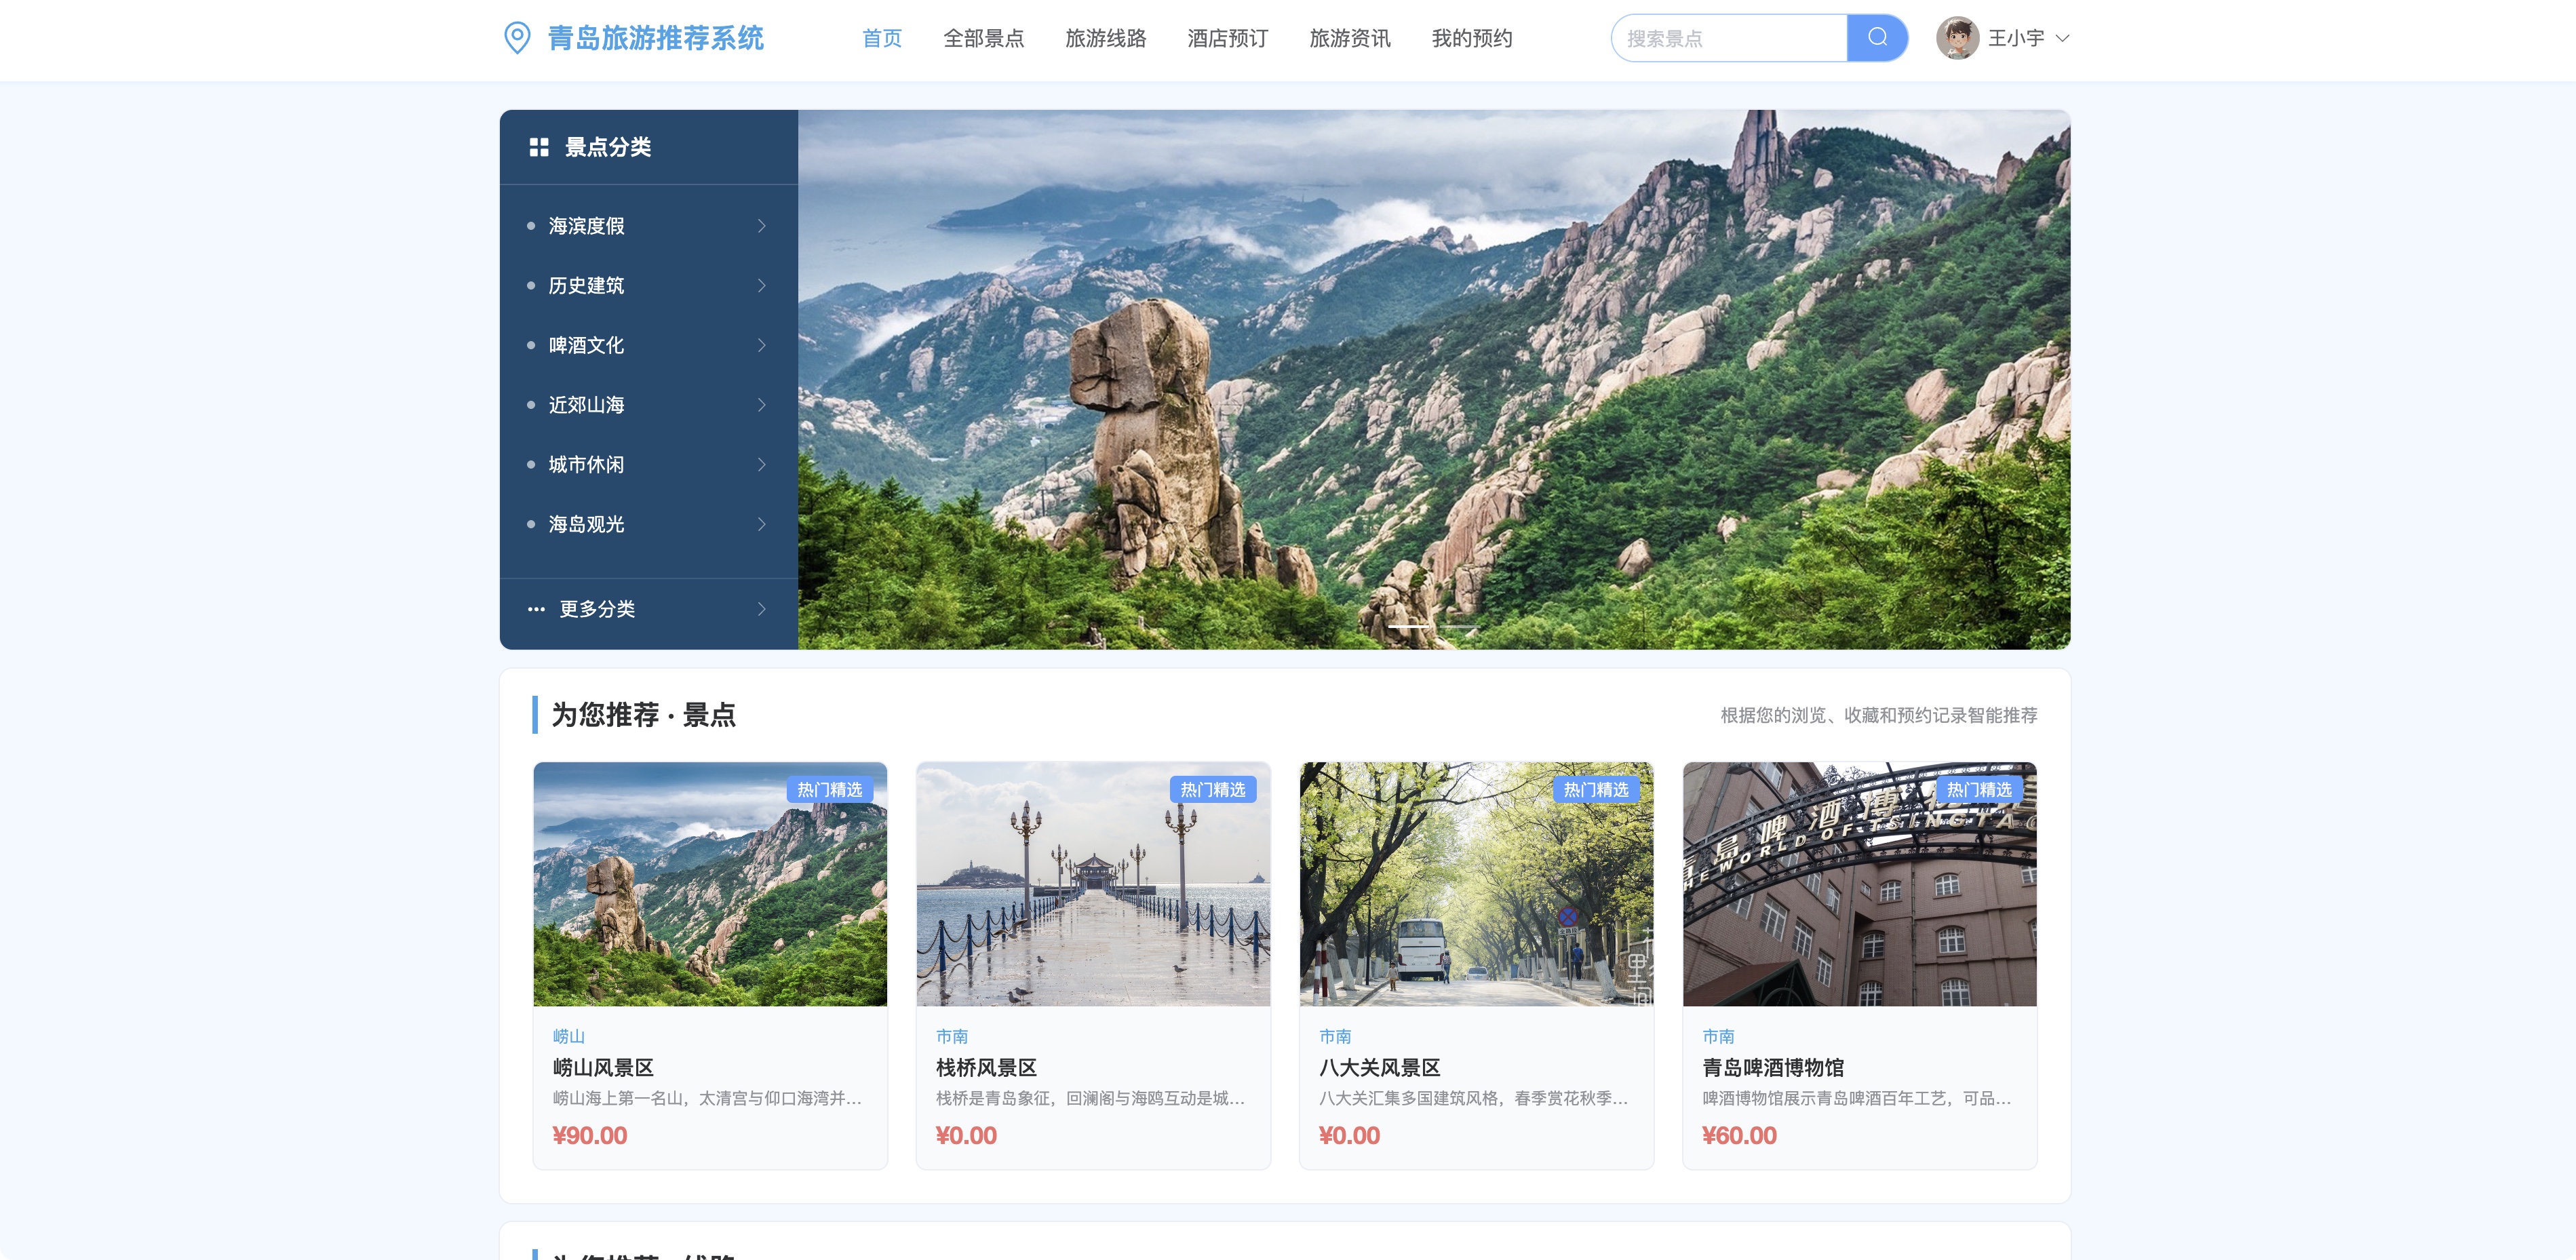The image size is (2576, 1260).
Task: Click the 热门精选 badge on 青岛啤酒博物馆
Action: click(x=1979, y=790)
